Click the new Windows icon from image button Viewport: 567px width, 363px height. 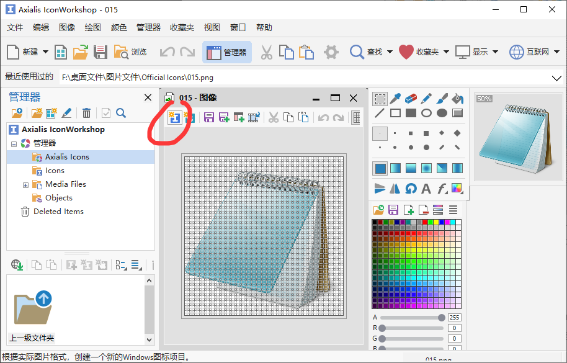point(174,117)
